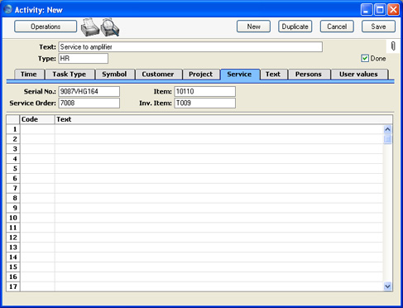The height and width of the screenshot is (308, 403).
Task: Click the Serial No. field
Action: (x=89, y=91)
